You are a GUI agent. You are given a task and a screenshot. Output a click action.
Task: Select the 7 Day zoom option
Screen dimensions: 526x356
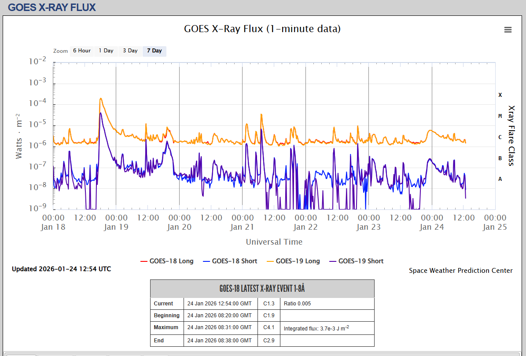[154, 51]
